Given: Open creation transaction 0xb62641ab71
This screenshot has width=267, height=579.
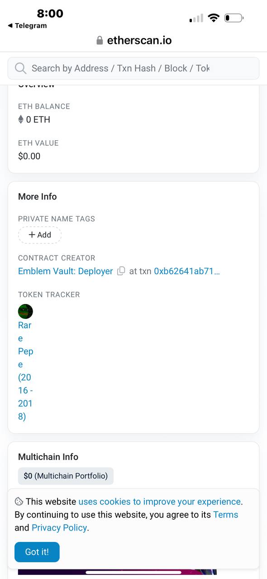Looking at the screenshot, I should coord(187,271).
